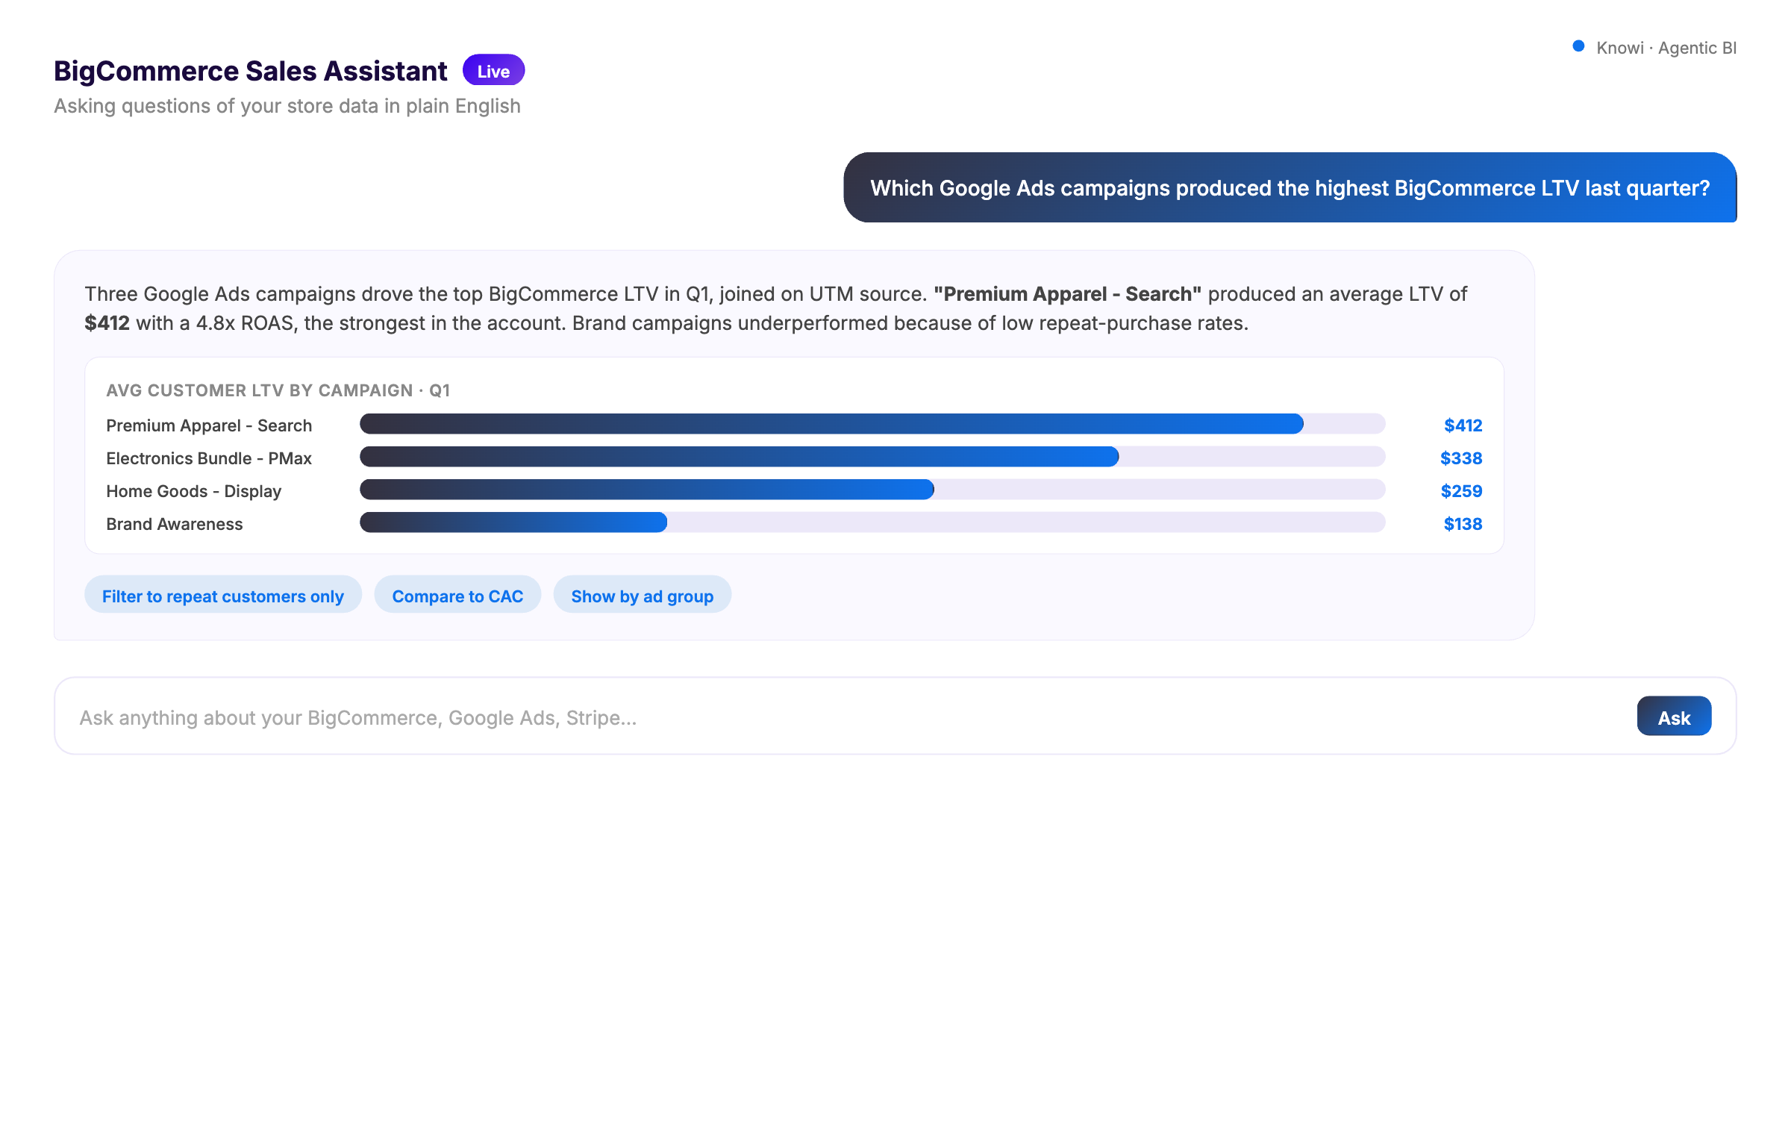Click the Home Goods - Display row label
The width and height of the screenshot is (1791, 1136).
click(x=194, y=491)
